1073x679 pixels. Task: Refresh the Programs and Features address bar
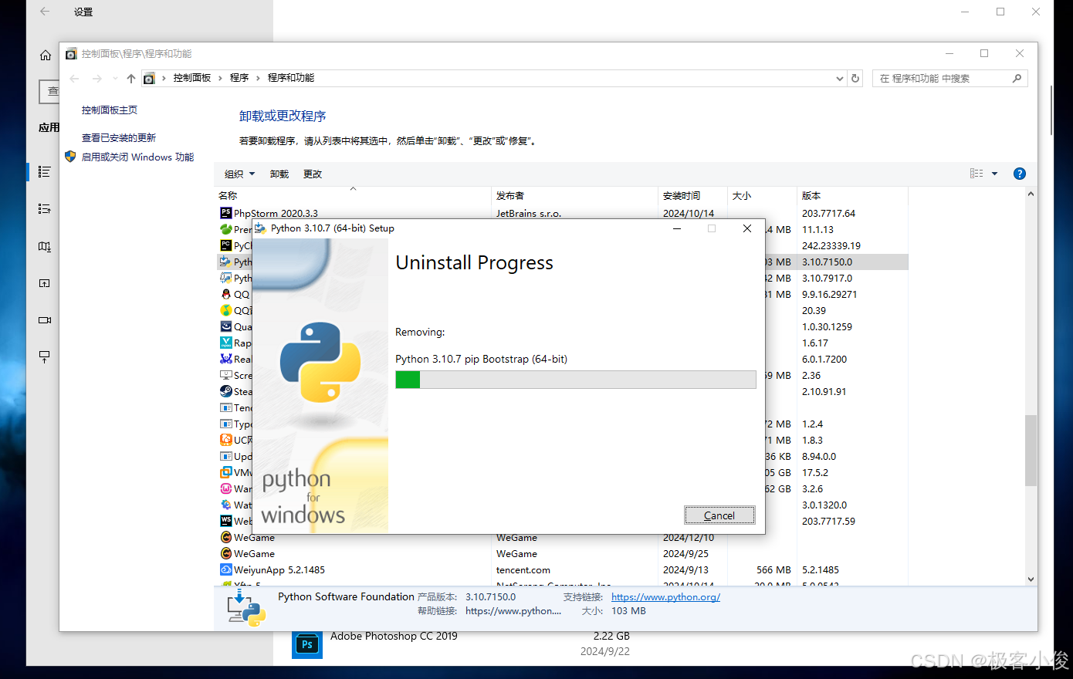pyautogui.click(x=855, y=78)
